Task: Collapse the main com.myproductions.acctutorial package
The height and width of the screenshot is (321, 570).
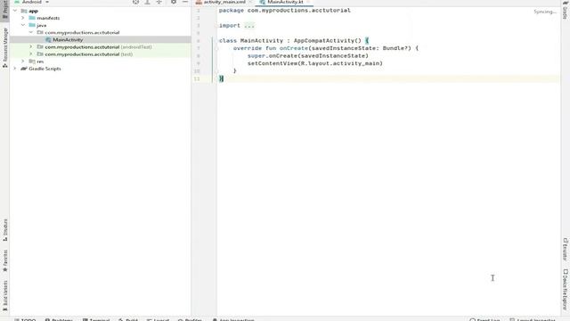Action: point(31,32)
